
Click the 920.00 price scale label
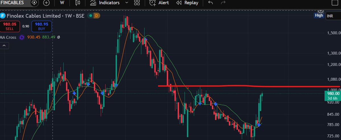333,102
